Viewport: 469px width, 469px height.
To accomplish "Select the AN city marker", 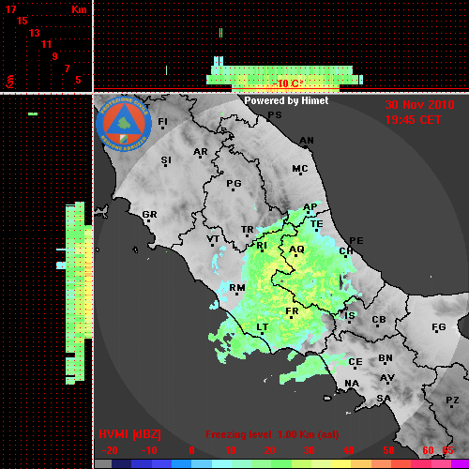I will [x=305, y=146].
